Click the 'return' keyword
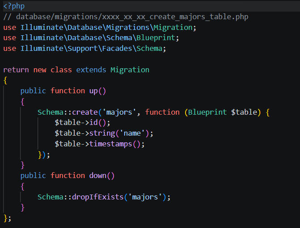The width and height of the screenshot is (300, 228). pos(16,70)
